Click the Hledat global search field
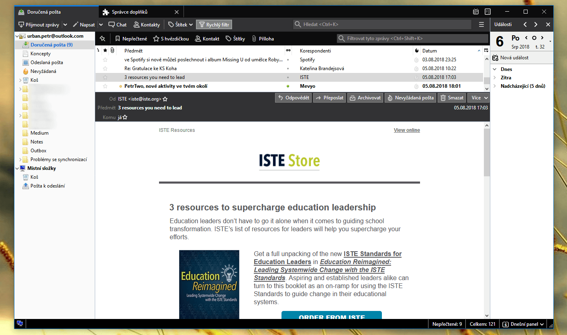 click(382, 24)
